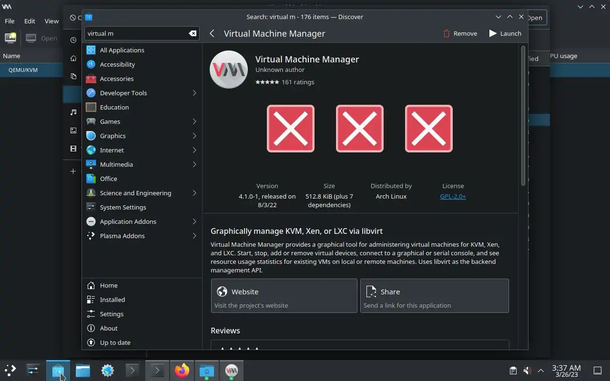The image size is (610, 381).
Task: Choose the Education category icon
Action: [91, 107]
